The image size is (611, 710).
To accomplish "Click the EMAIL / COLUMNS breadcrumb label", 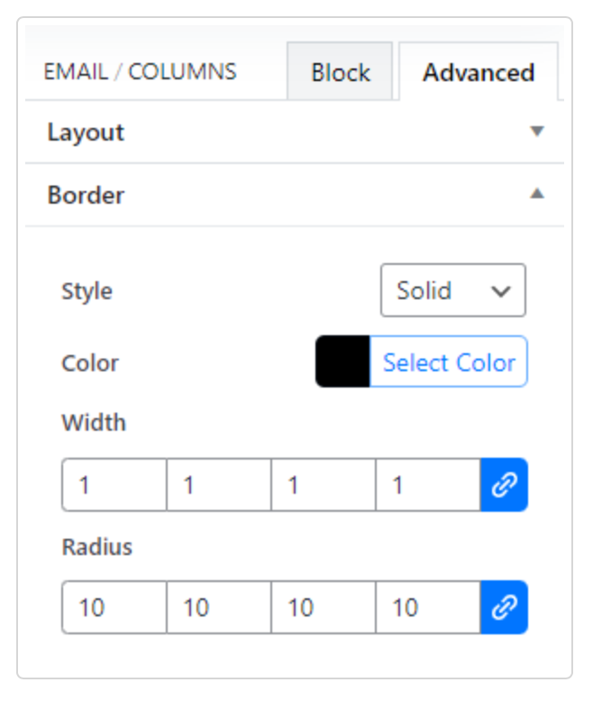I will pyautogui.click(x=140, y=72).
